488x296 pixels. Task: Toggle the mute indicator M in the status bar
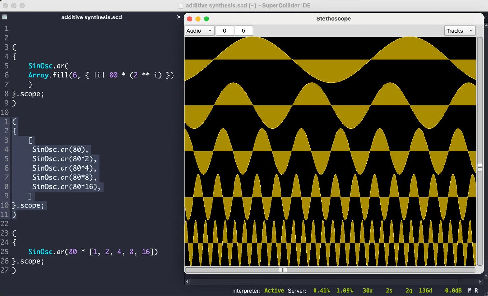[x=470, y=290]
